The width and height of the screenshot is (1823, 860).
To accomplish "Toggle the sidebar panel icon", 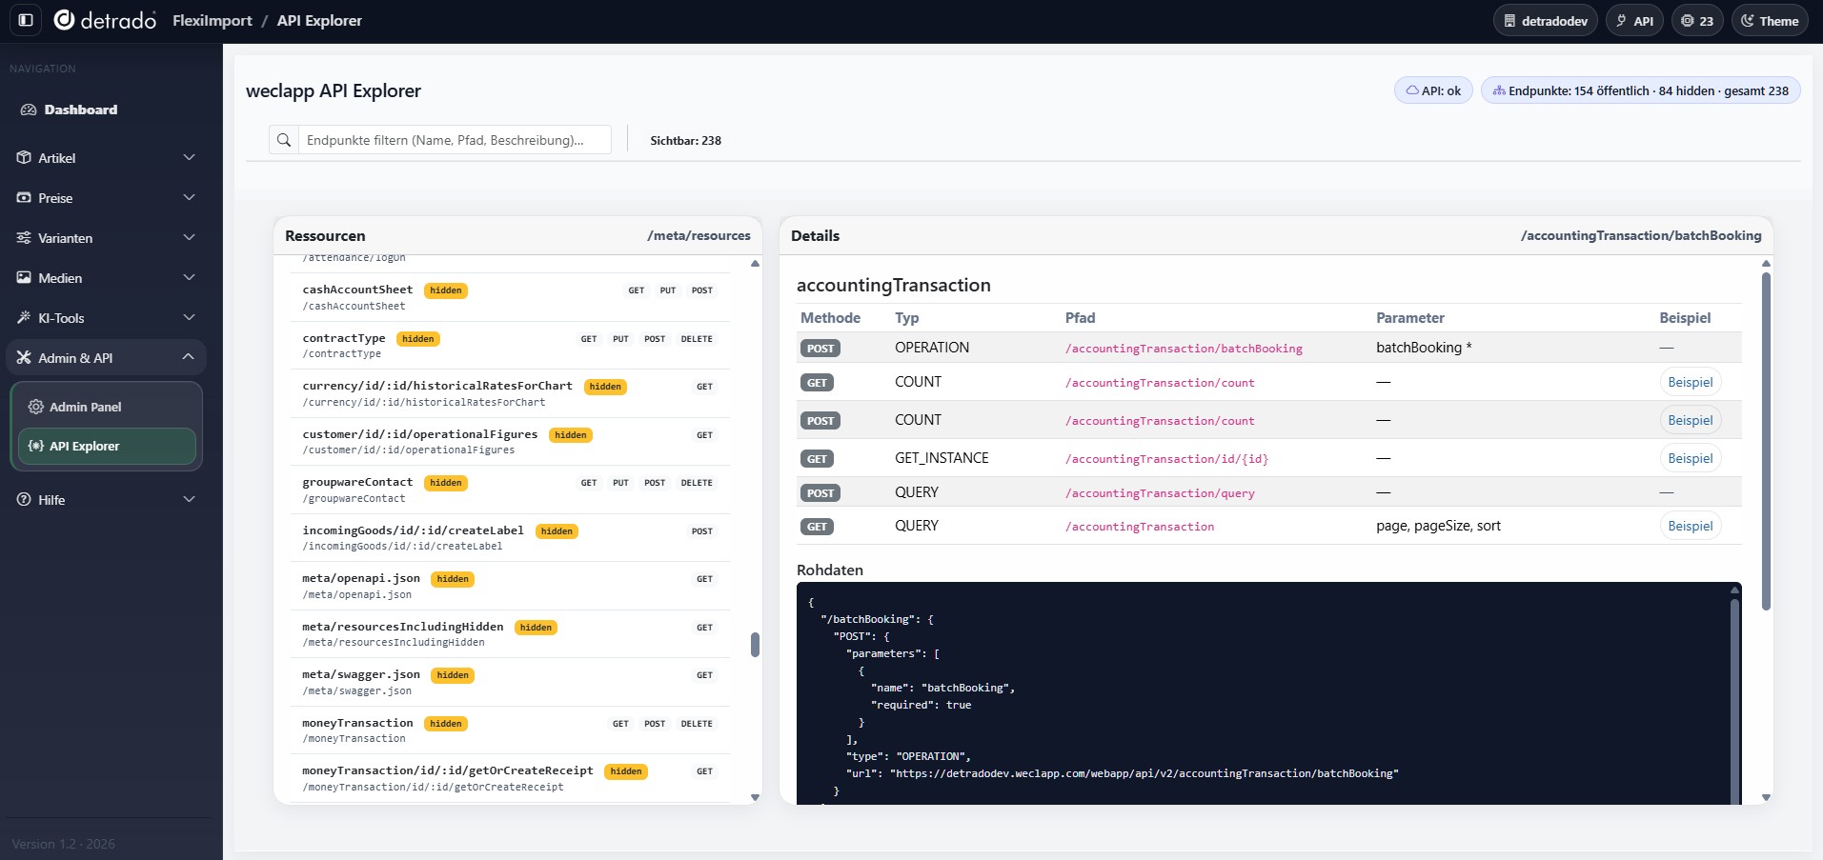I will point(26,20).
